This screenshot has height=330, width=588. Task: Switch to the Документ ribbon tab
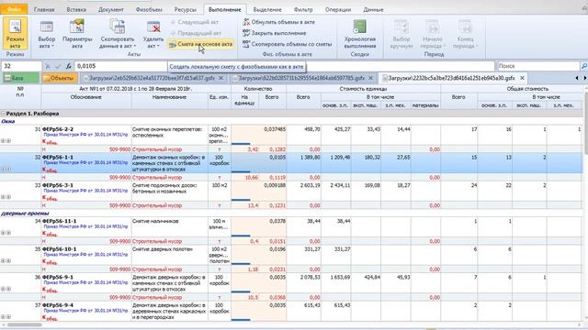[x=111, y=10]
